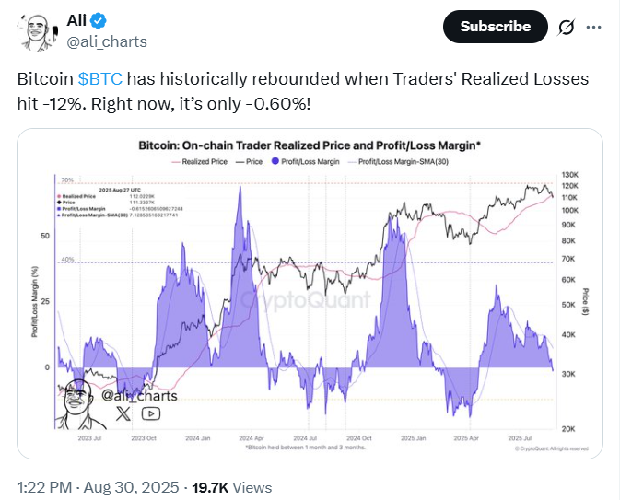Toggle the Realized Price legend entry
This screenshot has height=500, width=620.
pos(199,162)
